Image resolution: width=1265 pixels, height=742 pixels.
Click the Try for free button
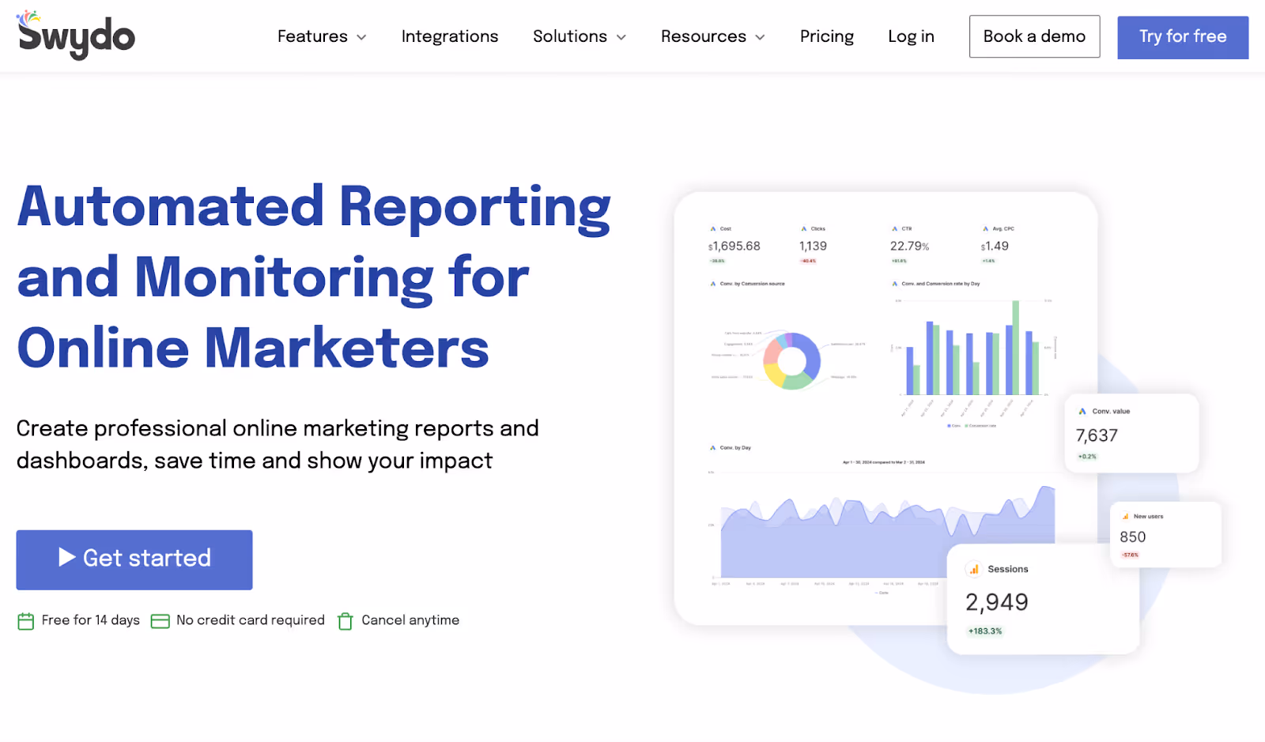click(1183, 37)
